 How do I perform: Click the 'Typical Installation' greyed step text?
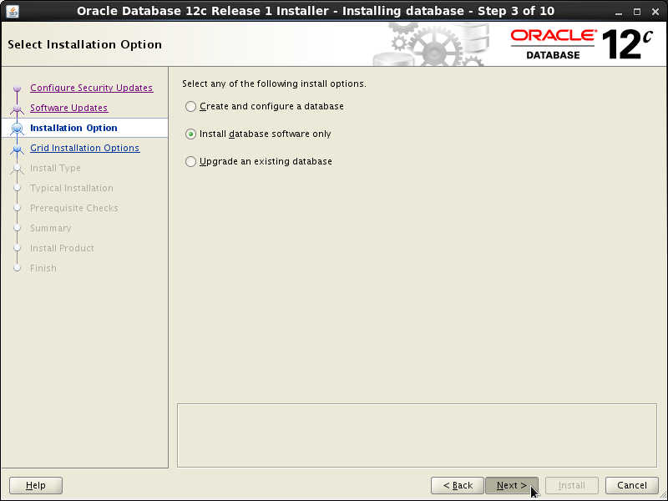tap(72, 188)
